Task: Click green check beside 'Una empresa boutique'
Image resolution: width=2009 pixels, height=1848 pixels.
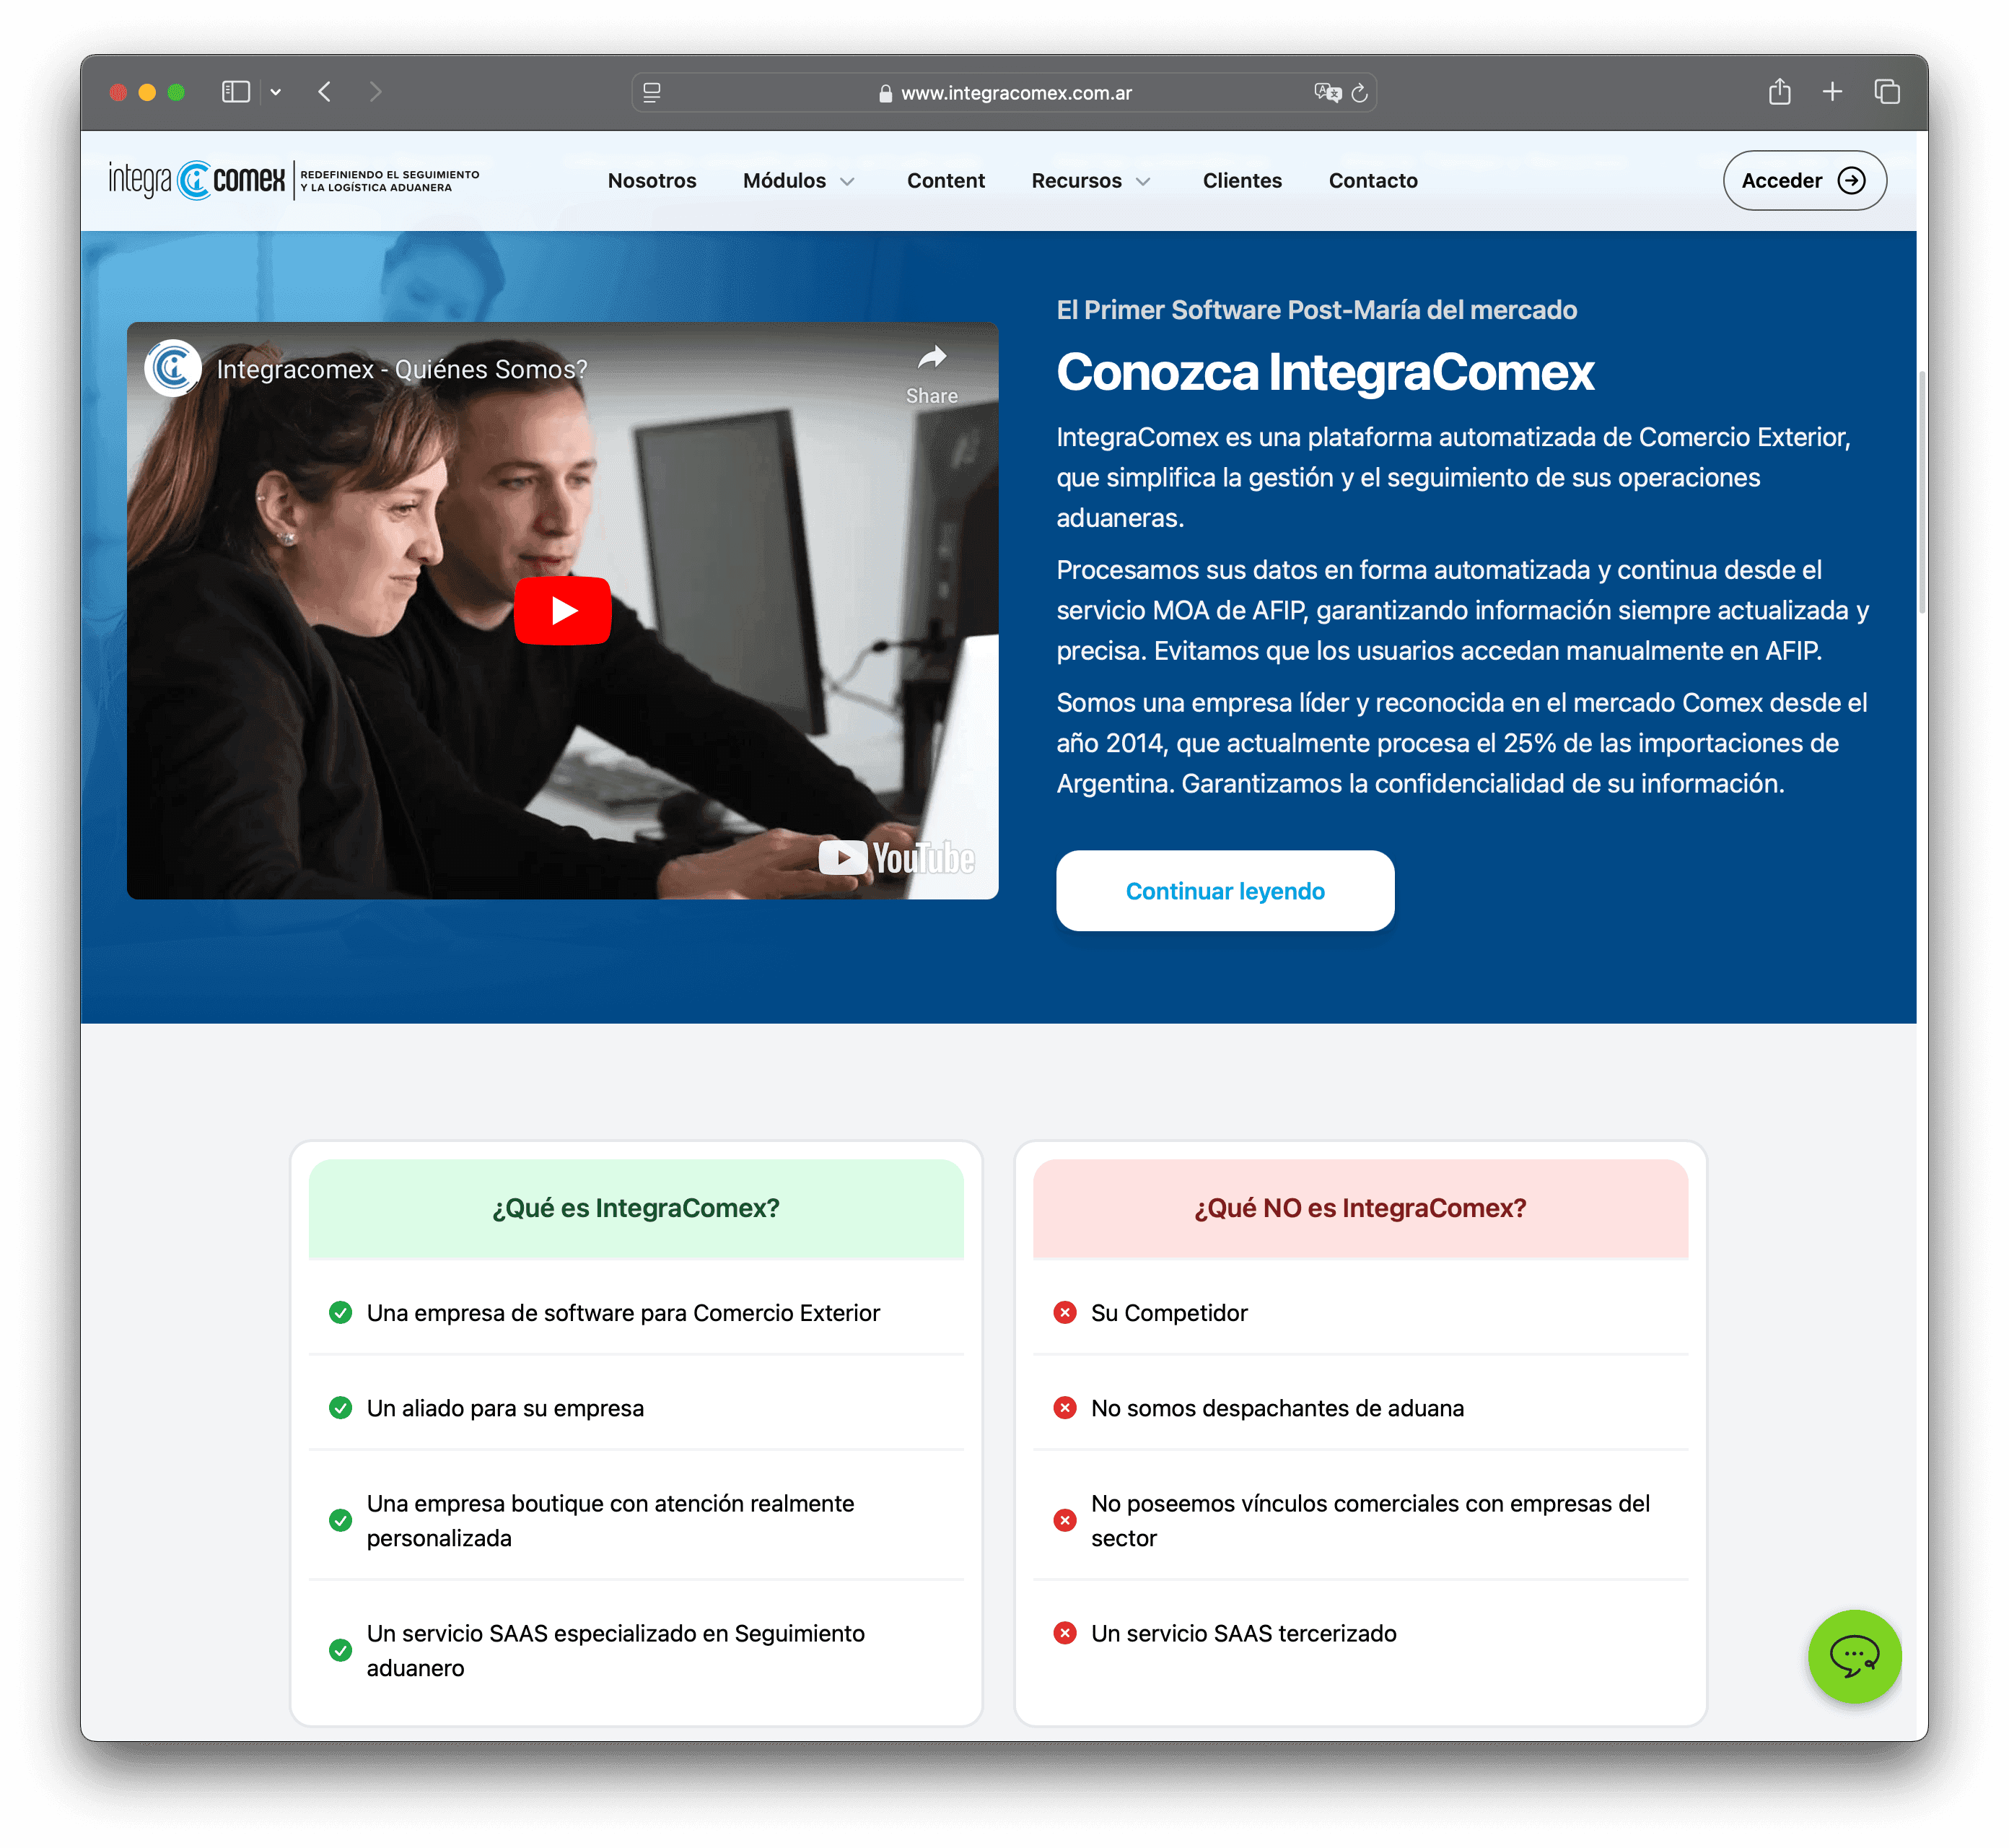Action: [x=341, y=1520]
